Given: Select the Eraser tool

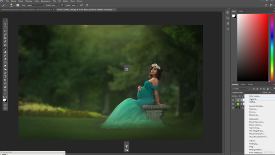Looking at the screenshot, I should point(5,59).
